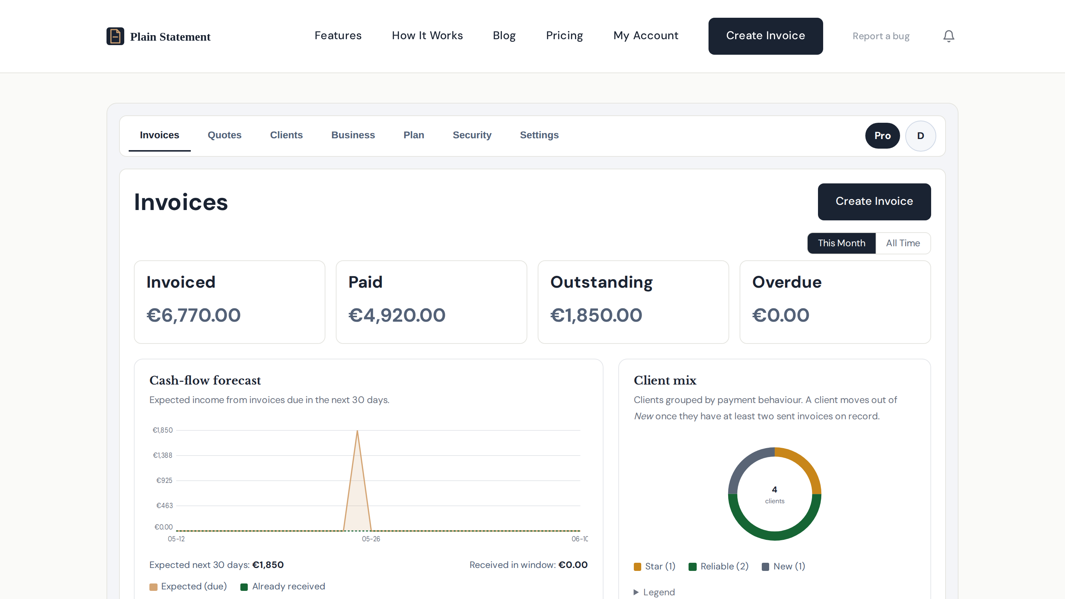The image size is (1065, 599).
Task: Go to My Account
Action: point(646,35)
